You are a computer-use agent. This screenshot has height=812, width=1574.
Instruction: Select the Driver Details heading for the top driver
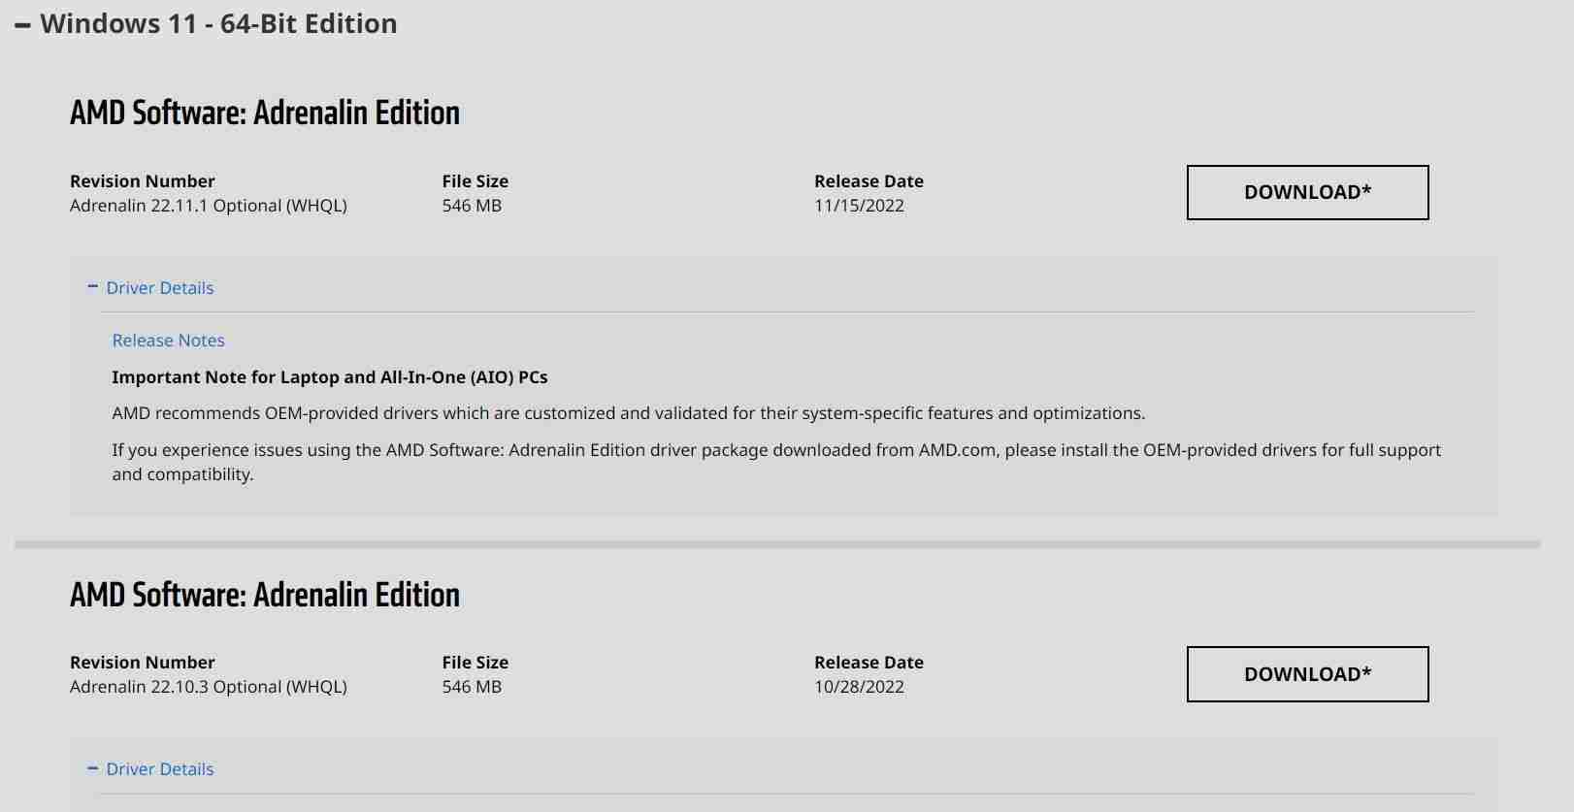[161, 287]
